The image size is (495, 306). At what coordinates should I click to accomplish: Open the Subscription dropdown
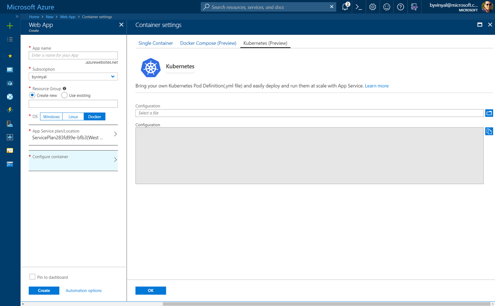click(73, 77)
